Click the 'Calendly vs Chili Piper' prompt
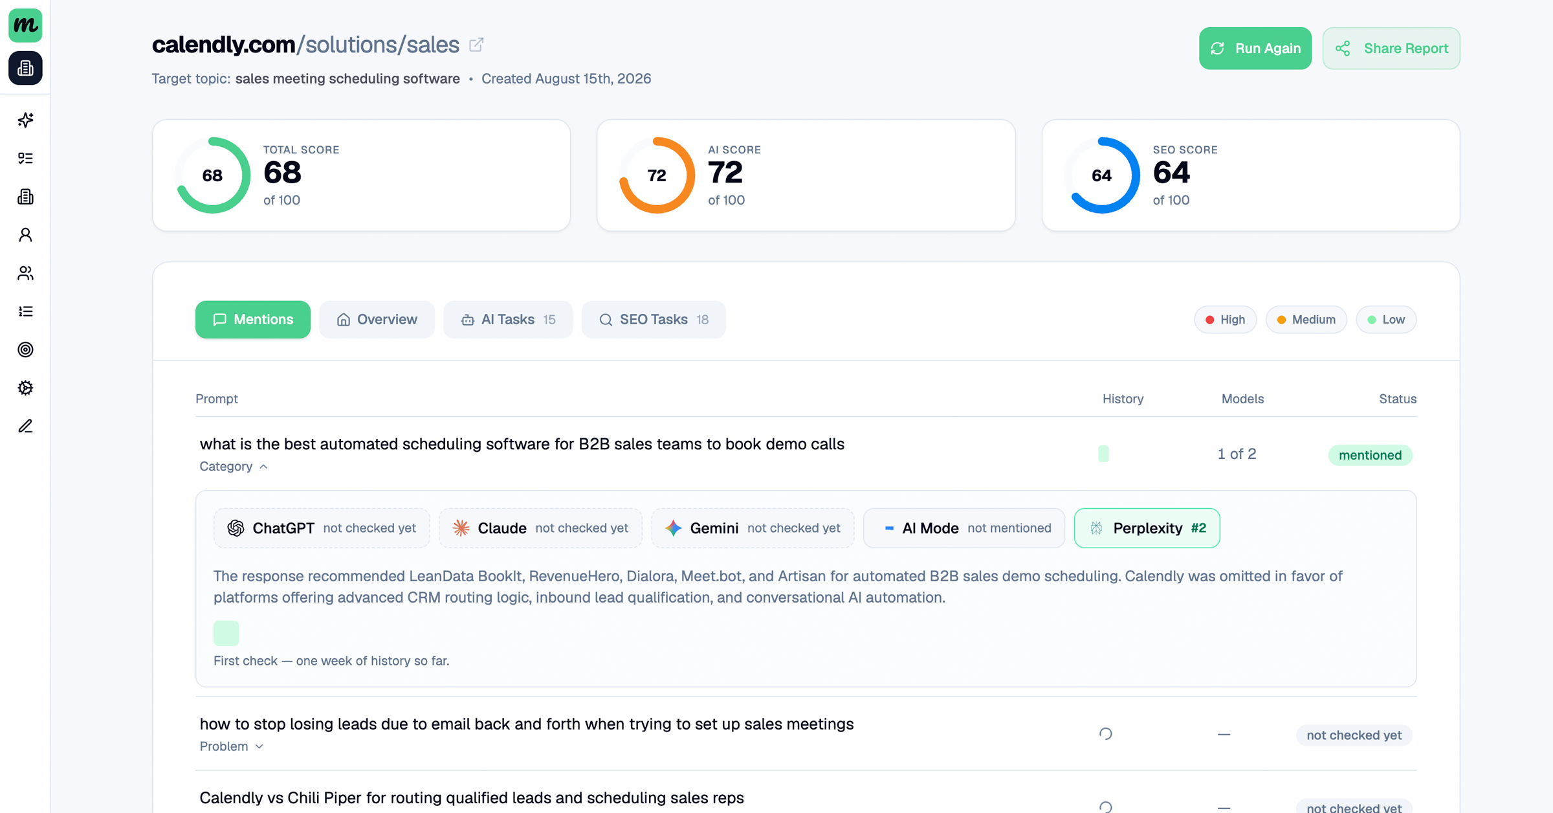The width and height of the screenshot is (1553, 813). coord(472,797)
